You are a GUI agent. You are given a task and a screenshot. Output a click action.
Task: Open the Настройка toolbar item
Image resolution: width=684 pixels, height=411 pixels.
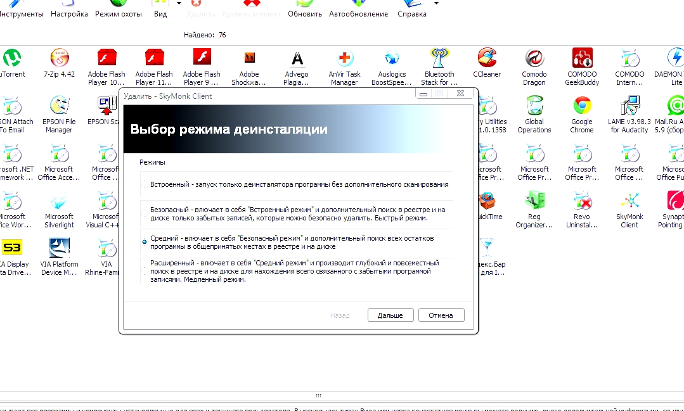coord(69,9)
